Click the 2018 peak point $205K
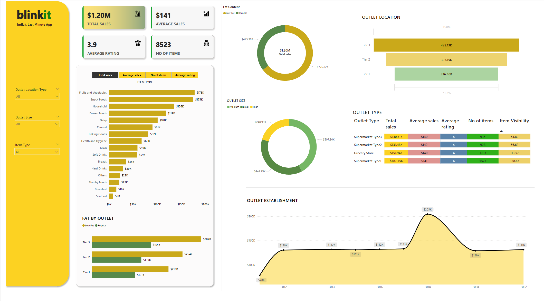 (x=427, y=214)
